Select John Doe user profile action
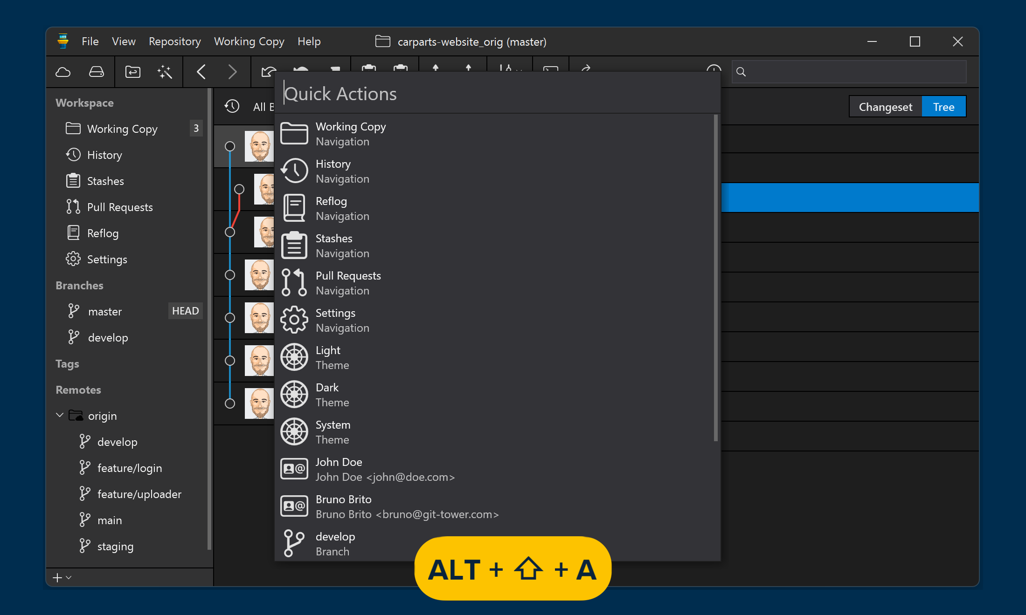This screenshot has height=615, width=1026. [x=339, y=469]
